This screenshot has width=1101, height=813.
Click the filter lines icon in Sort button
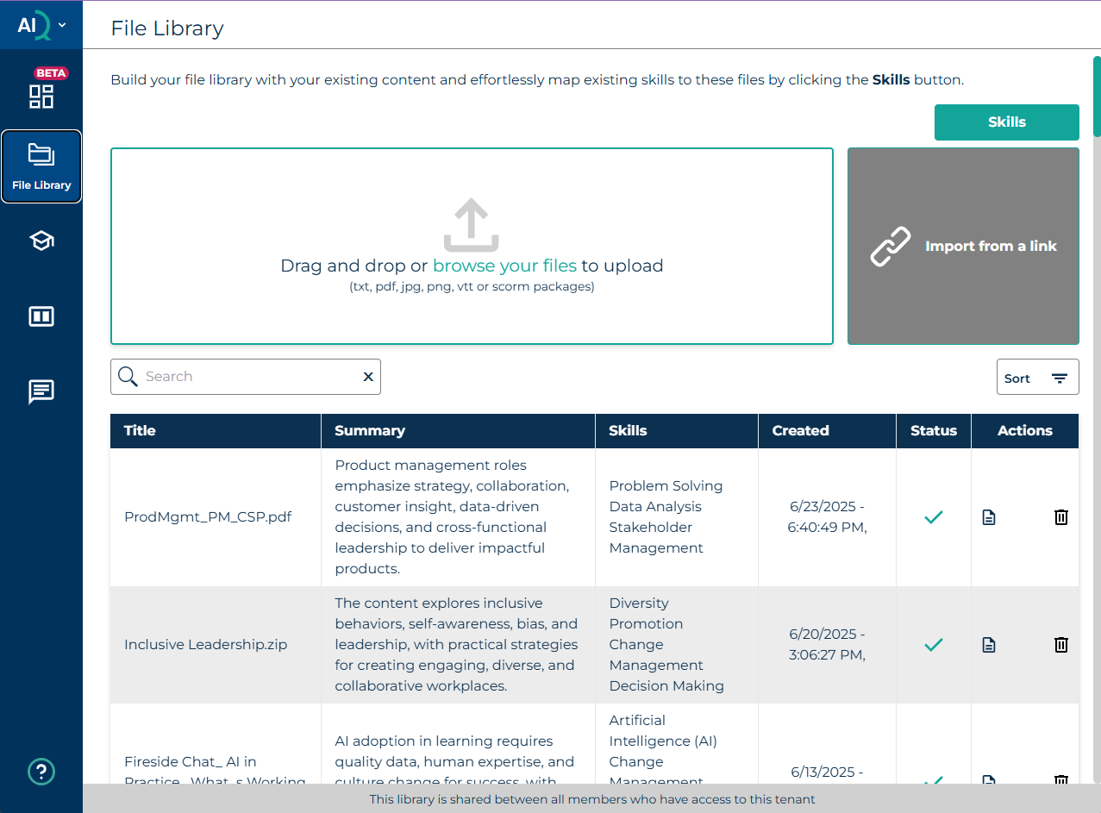(1060, 378)
